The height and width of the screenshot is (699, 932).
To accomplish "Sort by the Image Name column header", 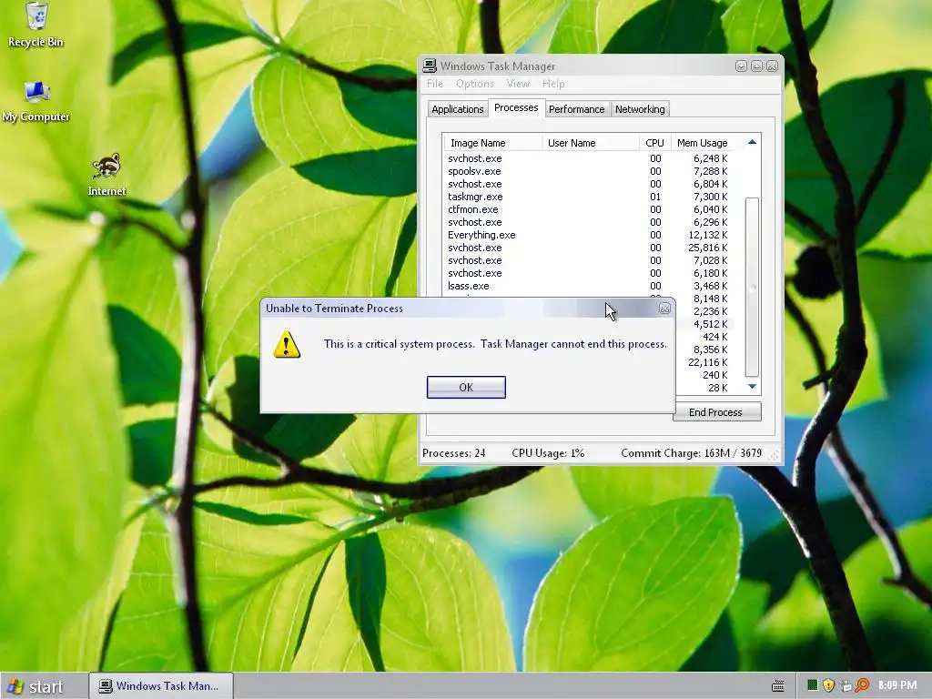I will (x=492, y=143).
